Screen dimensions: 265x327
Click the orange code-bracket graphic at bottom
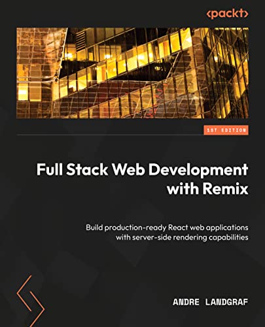31,301
